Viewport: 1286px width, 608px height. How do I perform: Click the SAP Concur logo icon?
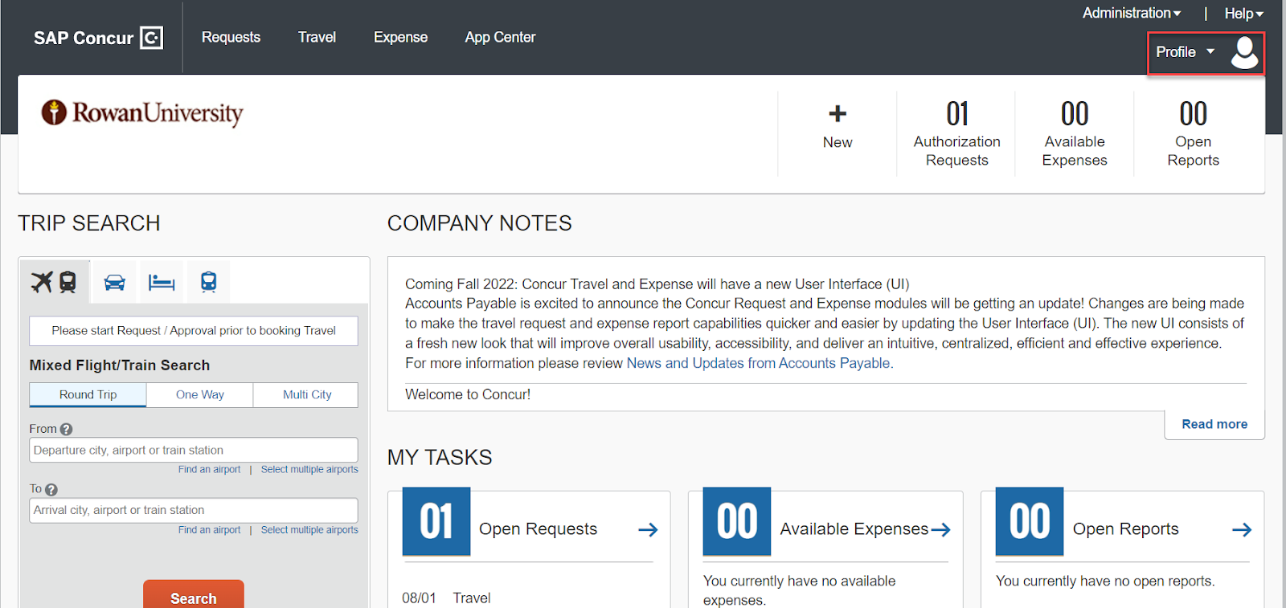(x=151, y=38)
